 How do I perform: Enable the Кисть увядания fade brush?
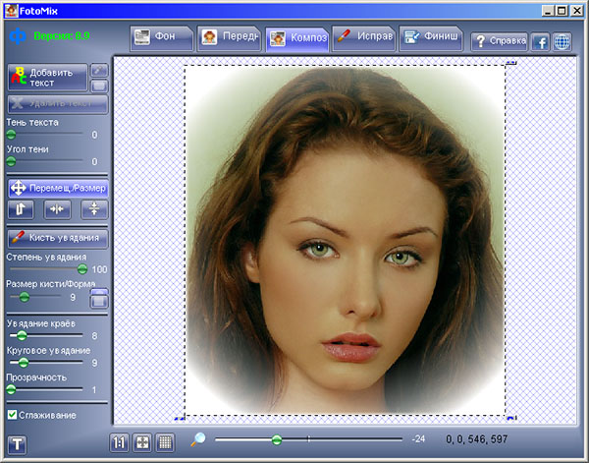pos(57,237)
